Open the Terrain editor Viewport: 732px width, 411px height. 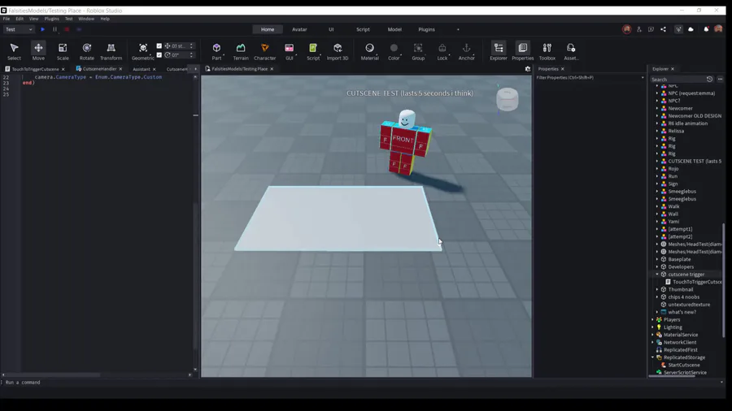(x=241, y=51)
